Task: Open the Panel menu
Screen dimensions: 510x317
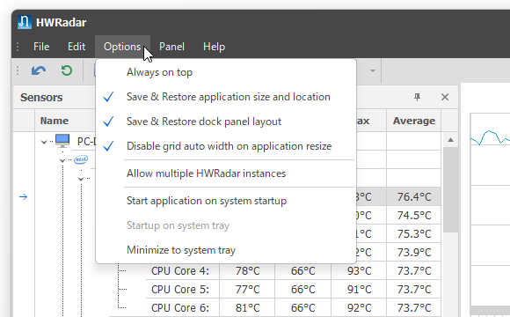Action: (x=171, y=47)
